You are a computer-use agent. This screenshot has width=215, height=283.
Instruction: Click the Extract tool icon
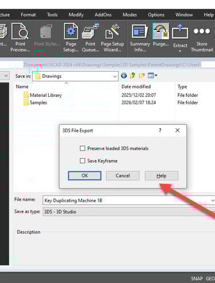180,32
